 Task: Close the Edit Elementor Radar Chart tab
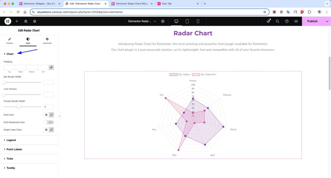tap(106, 4)
